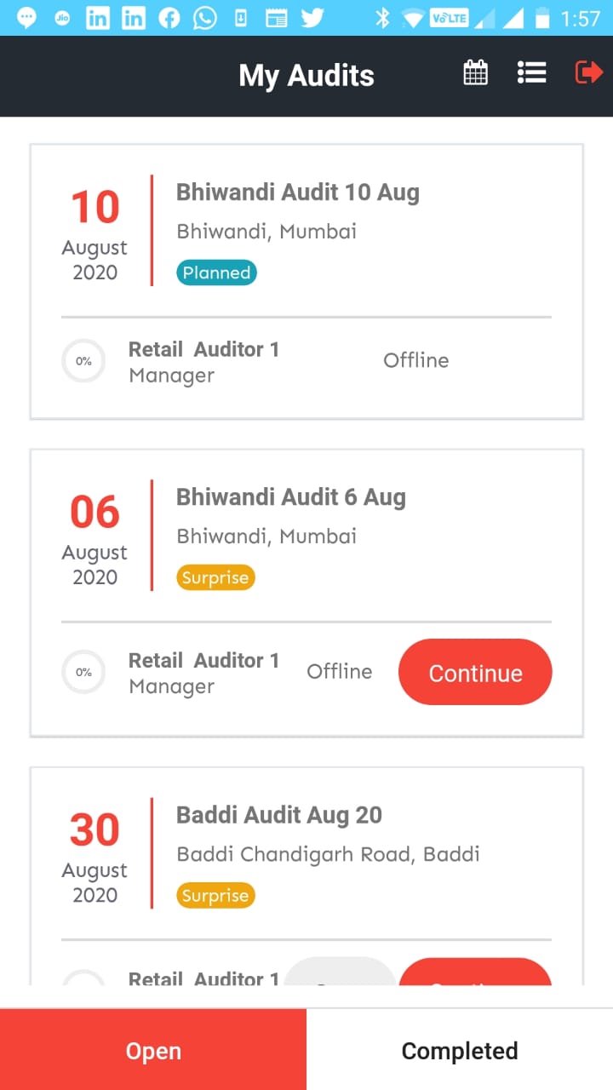Image resolution: width=613 pixels, height=1090 pixels.
Task: Open Bhiwandi Audit 10 Aug title
Action: [298, 192]
